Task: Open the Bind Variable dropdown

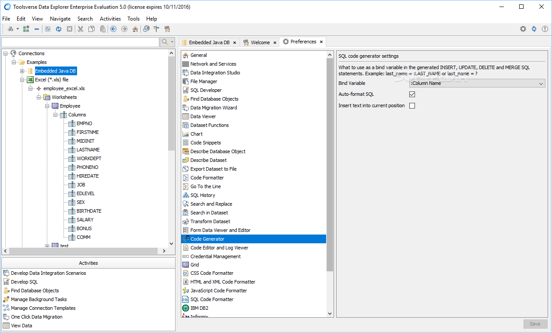Action: [477, 83]
